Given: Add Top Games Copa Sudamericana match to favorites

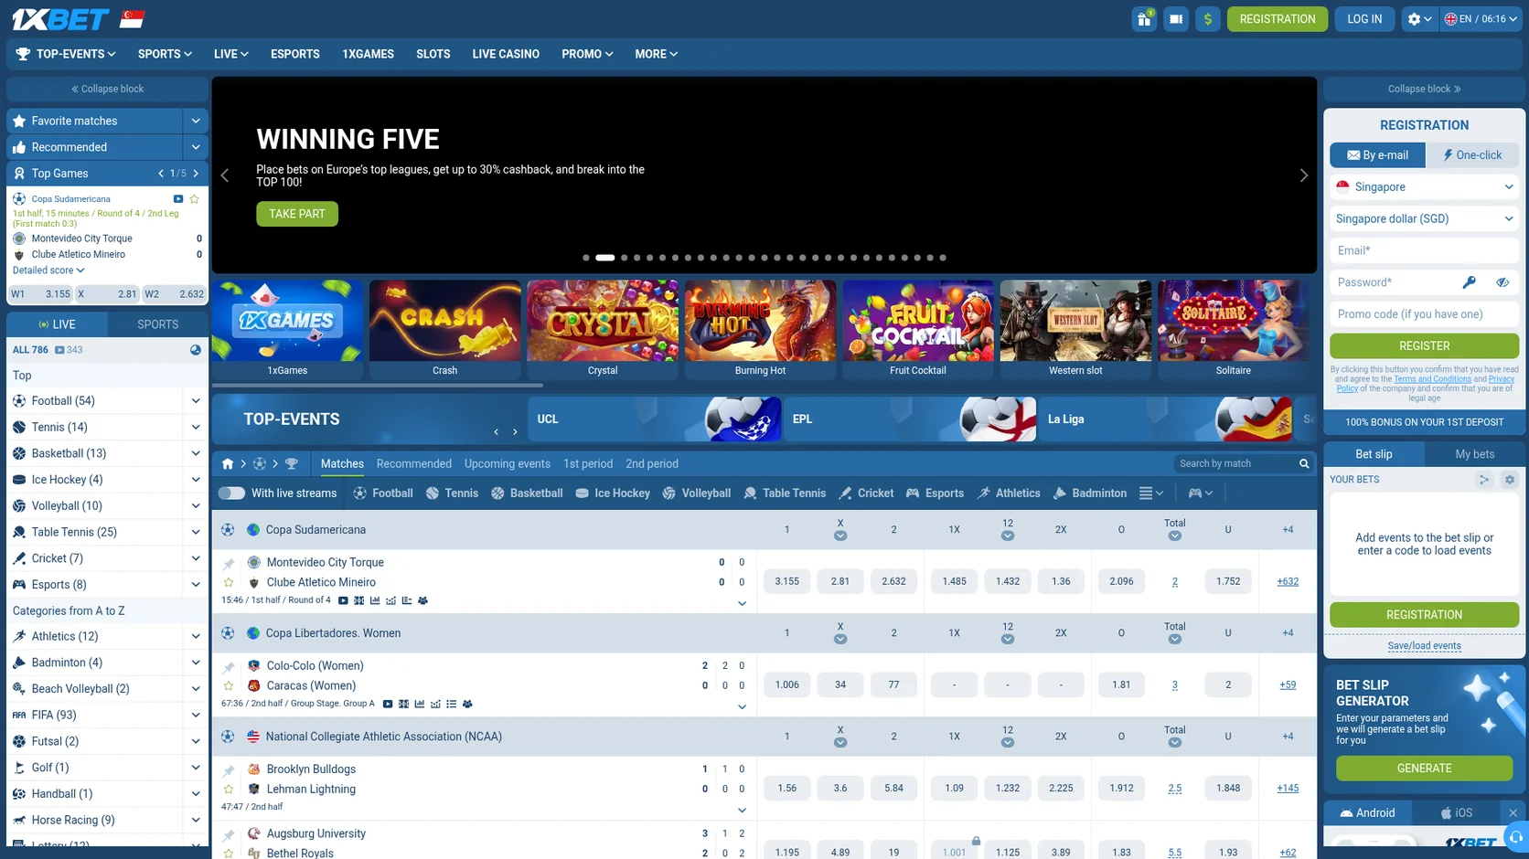Looking at the screenshot, I should click(194, 199).
